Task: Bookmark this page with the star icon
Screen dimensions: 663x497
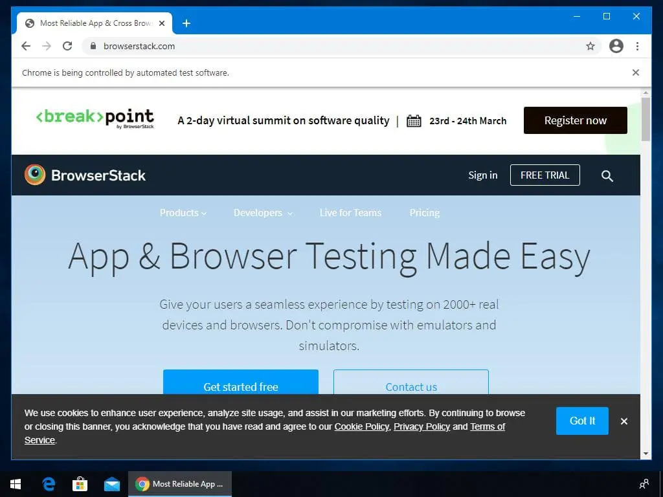Action: 590,46
